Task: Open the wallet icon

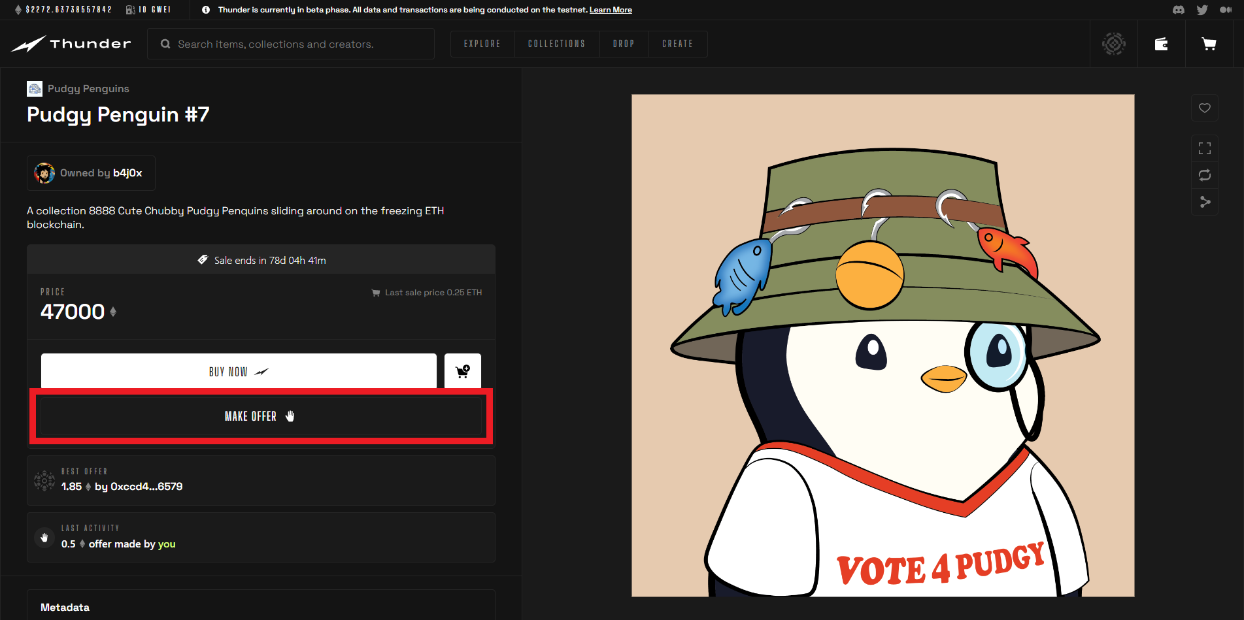Action: pyautogui.click(x=1161, y=44)
